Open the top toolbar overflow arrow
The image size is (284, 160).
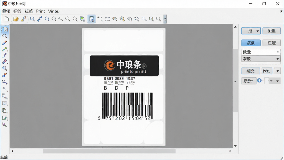point(165,19)
